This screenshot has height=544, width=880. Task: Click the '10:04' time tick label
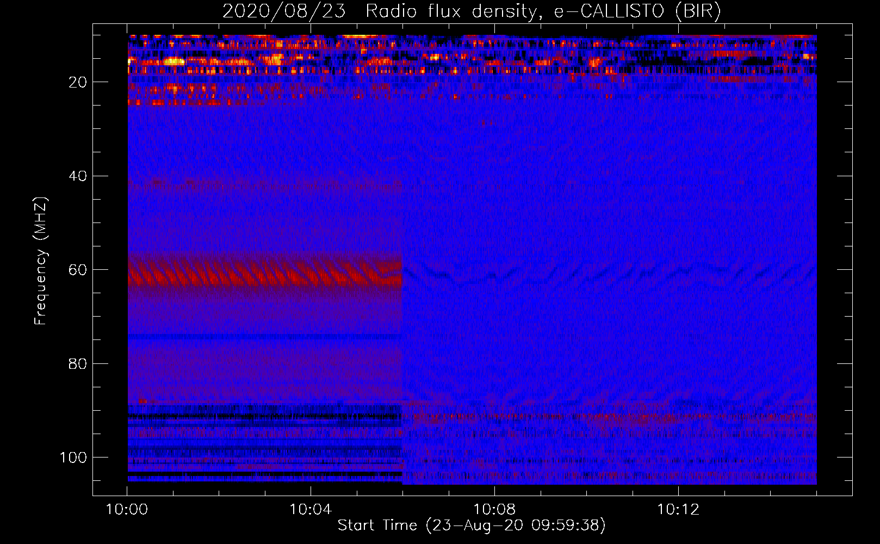pyautogui.click(x=311, y=510)
